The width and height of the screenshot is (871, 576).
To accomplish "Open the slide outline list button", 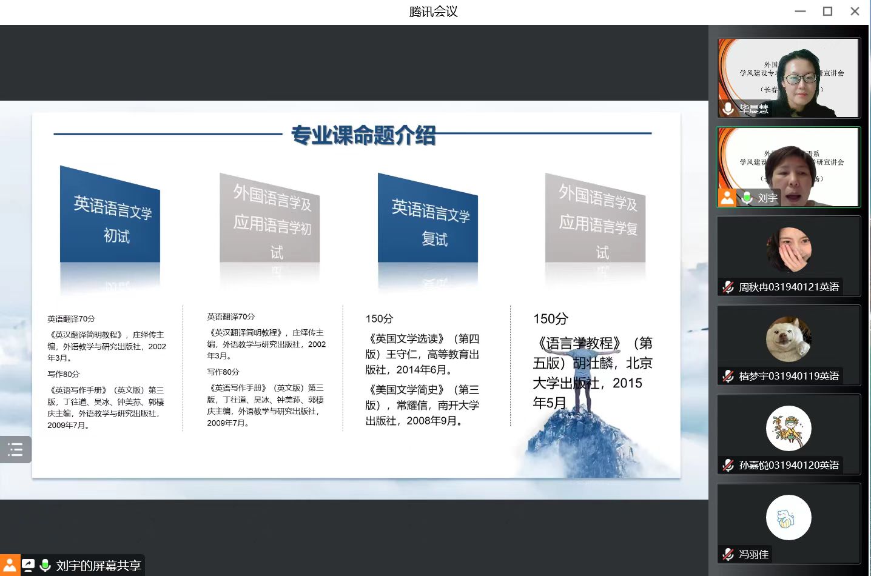I will tap(15, 449).
